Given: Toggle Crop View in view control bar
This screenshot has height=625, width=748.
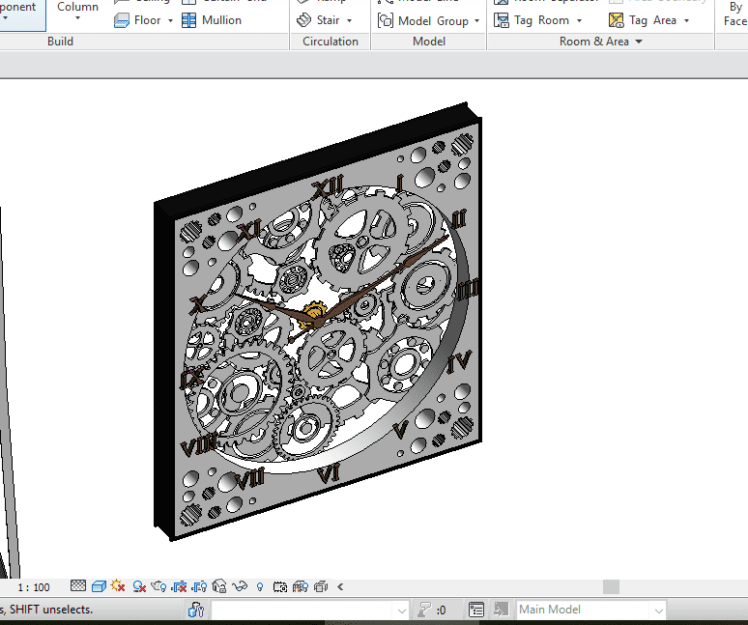Looking at the screenshot, I should tap(180, 586).
